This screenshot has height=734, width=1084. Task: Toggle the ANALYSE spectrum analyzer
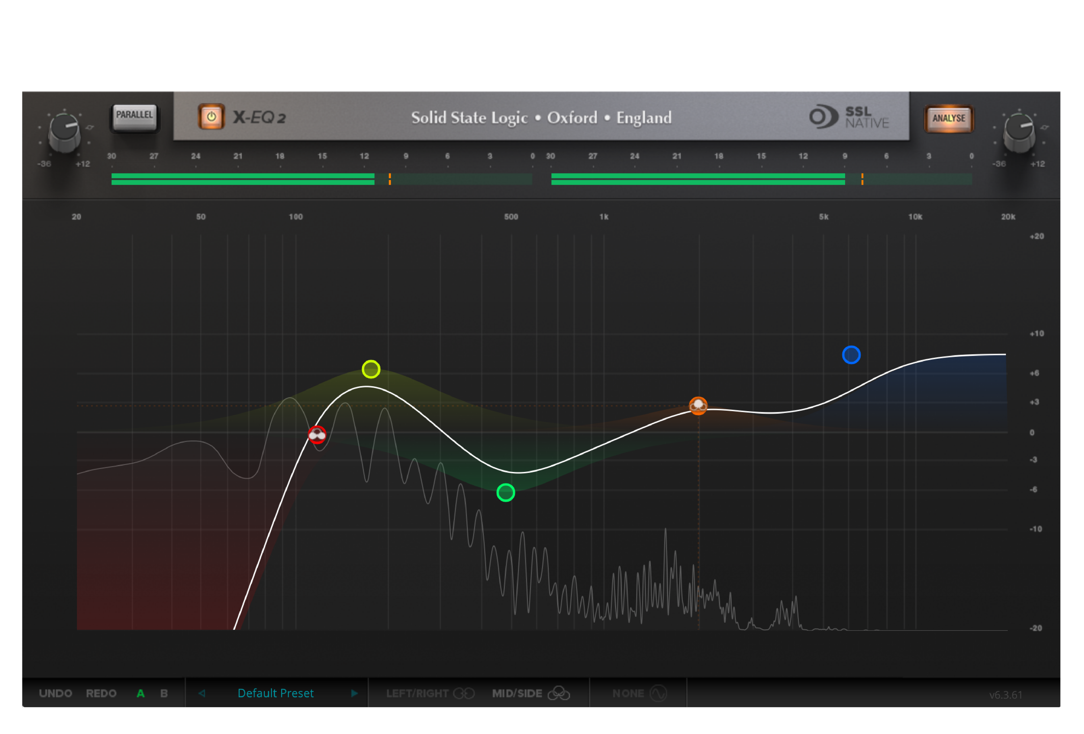click(949, 119)
